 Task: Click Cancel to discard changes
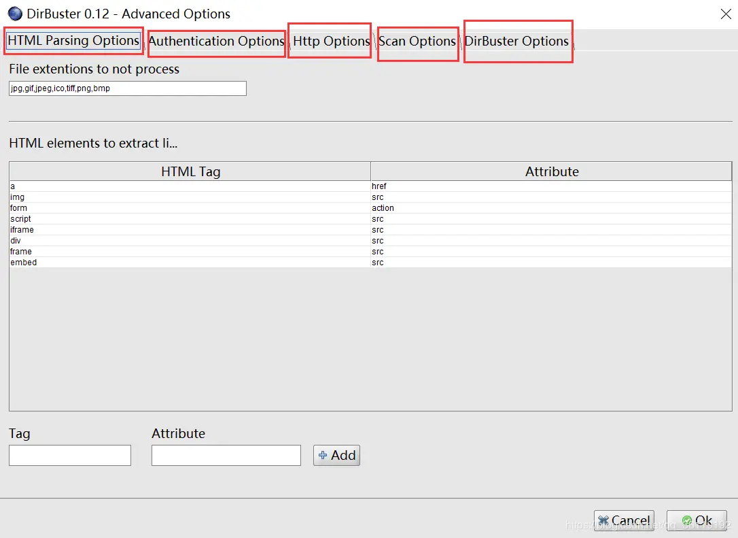tap(624, 520)
